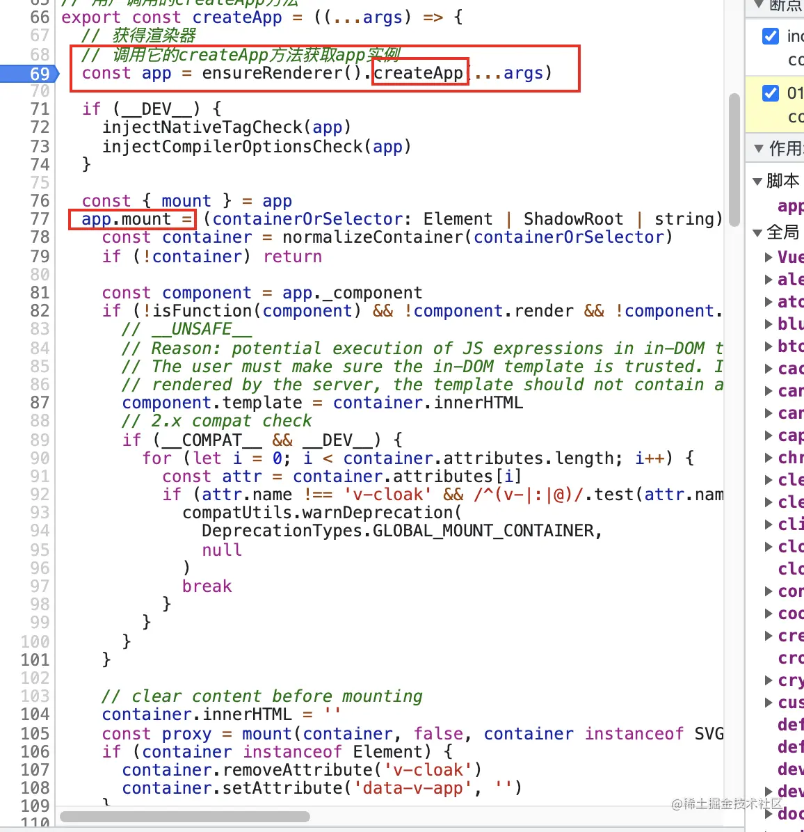Toggle the 'inc' breakpoint checkbox

click(770, 36)
